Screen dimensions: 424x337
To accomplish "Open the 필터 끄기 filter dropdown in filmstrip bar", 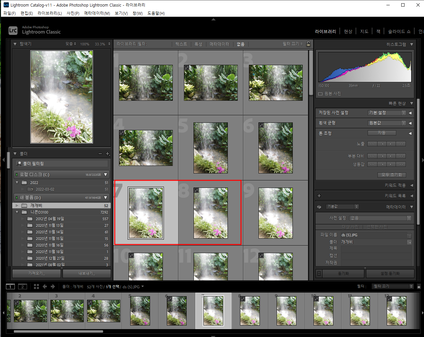I will (392, 286).
